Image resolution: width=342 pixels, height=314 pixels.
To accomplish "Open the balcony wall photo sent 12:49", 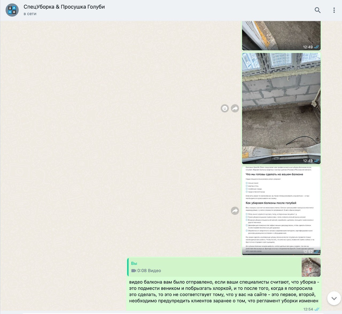I will tap(281, 108).
